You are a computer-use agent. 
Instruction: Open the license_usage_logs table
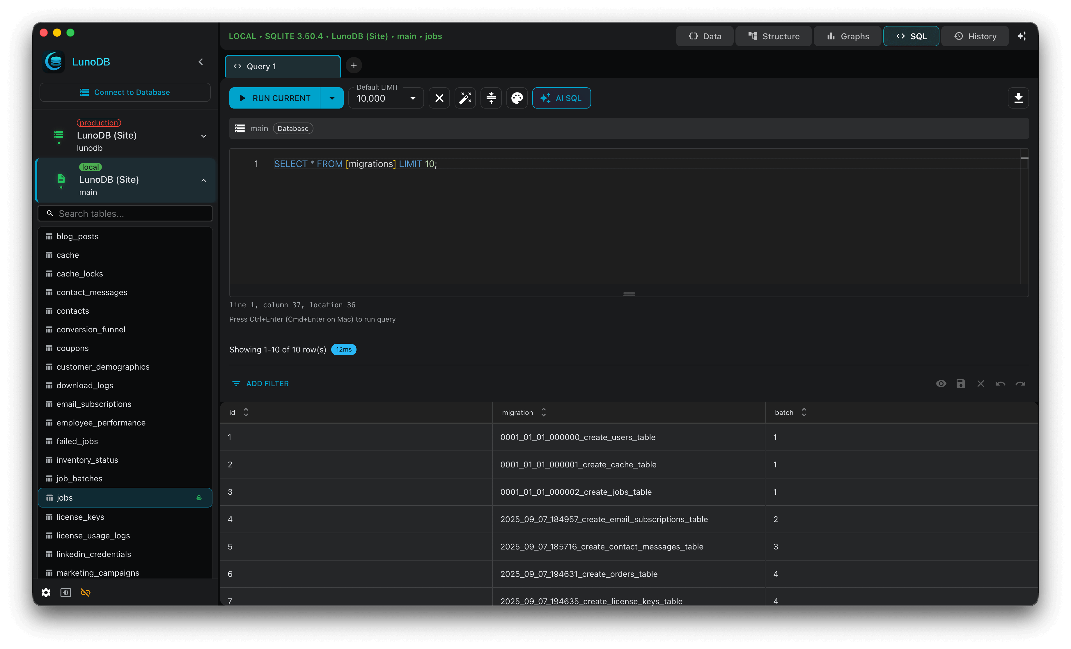point(125,535)
